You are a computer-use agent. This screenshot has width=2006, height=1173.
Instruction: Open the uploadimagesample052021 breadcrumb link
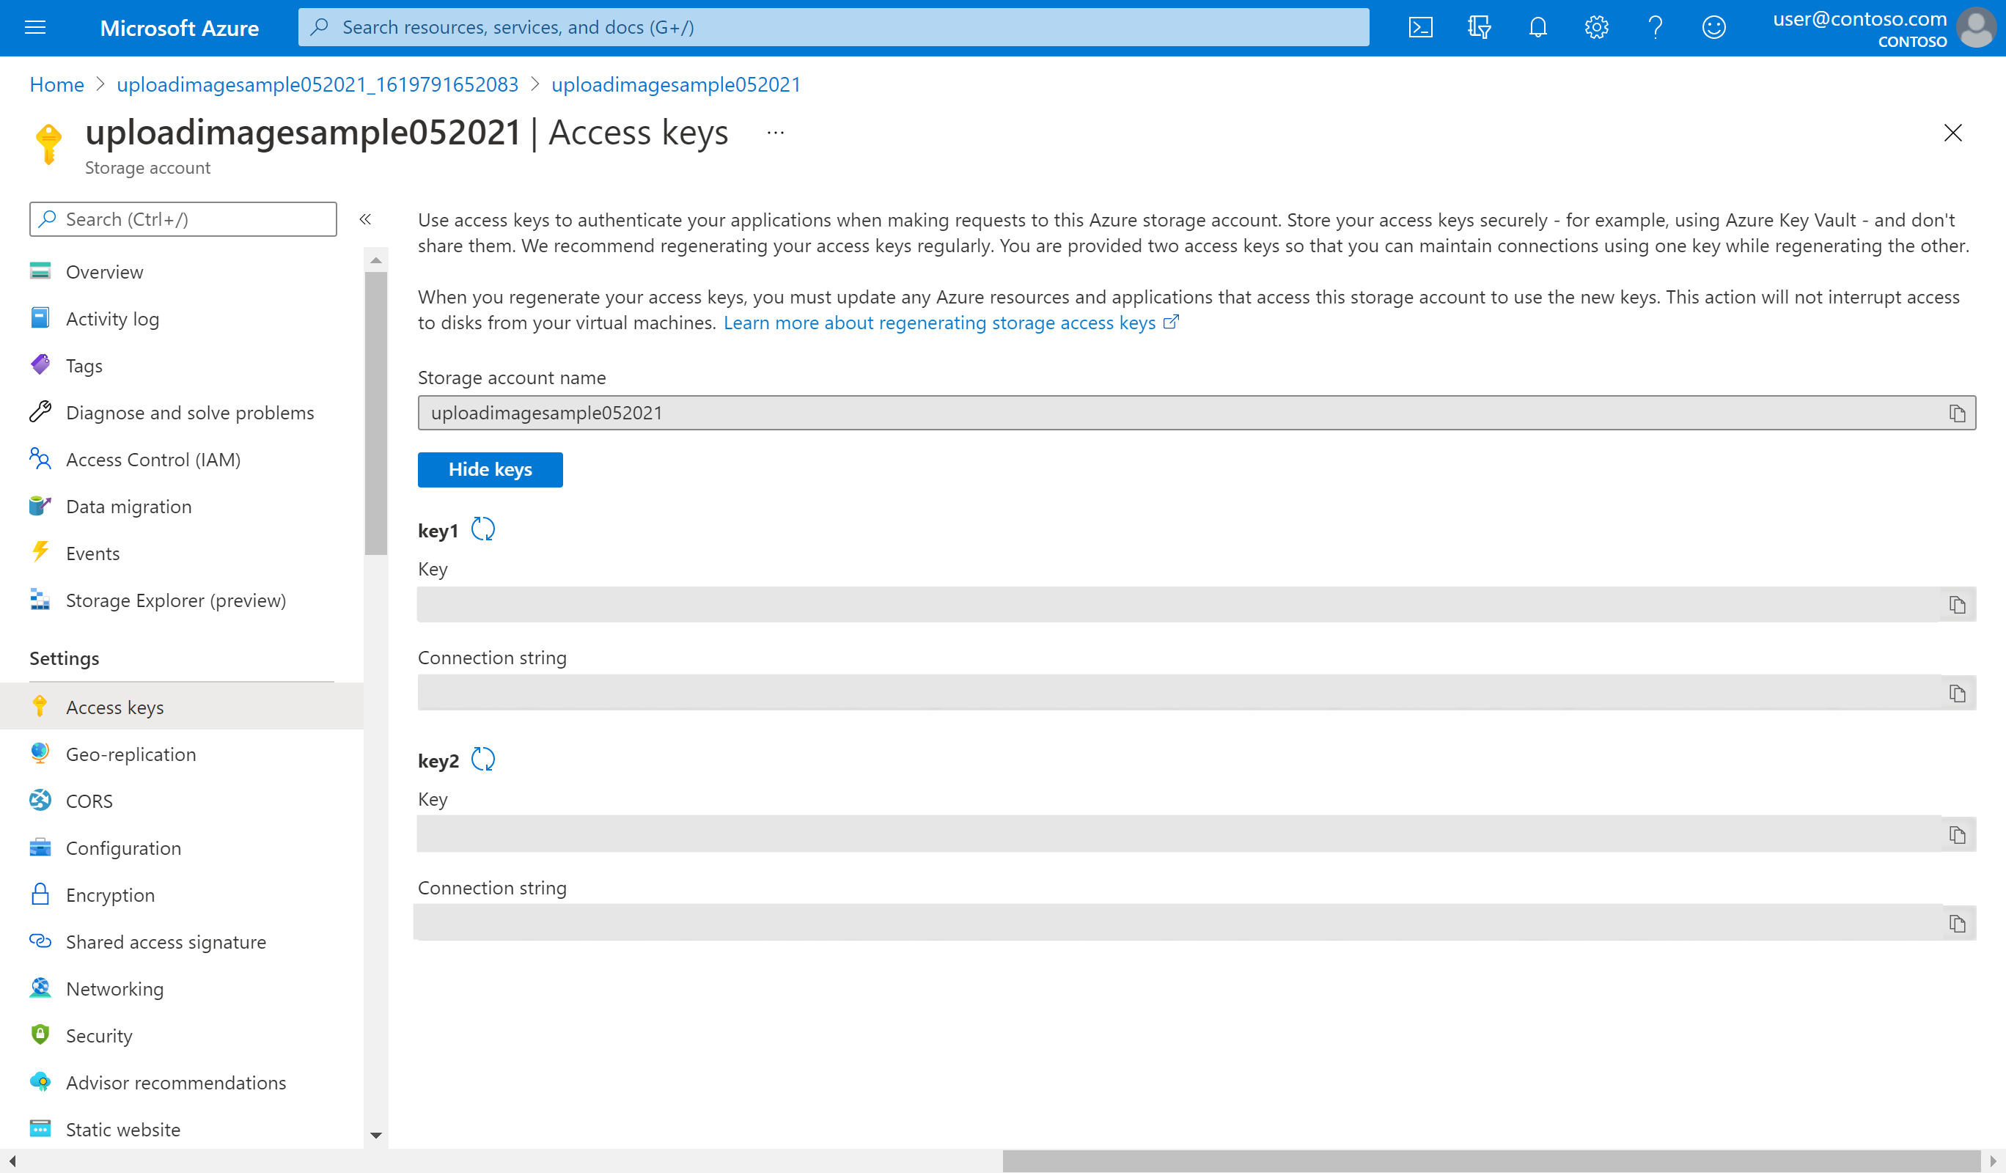coord(676,84)
